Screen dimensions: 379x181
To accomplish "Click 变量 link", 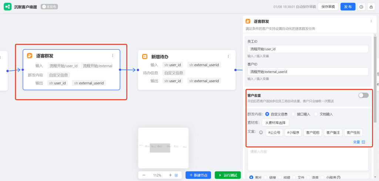I will click(356, 142).
